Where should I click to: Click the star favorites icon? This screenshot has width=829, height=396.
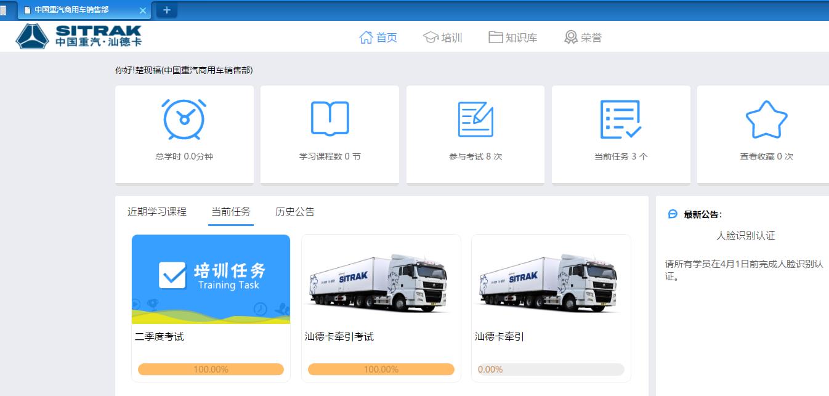767,119
